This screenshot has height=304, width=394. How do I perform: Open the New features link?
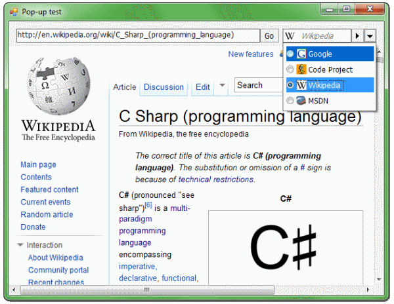(251, 54)
